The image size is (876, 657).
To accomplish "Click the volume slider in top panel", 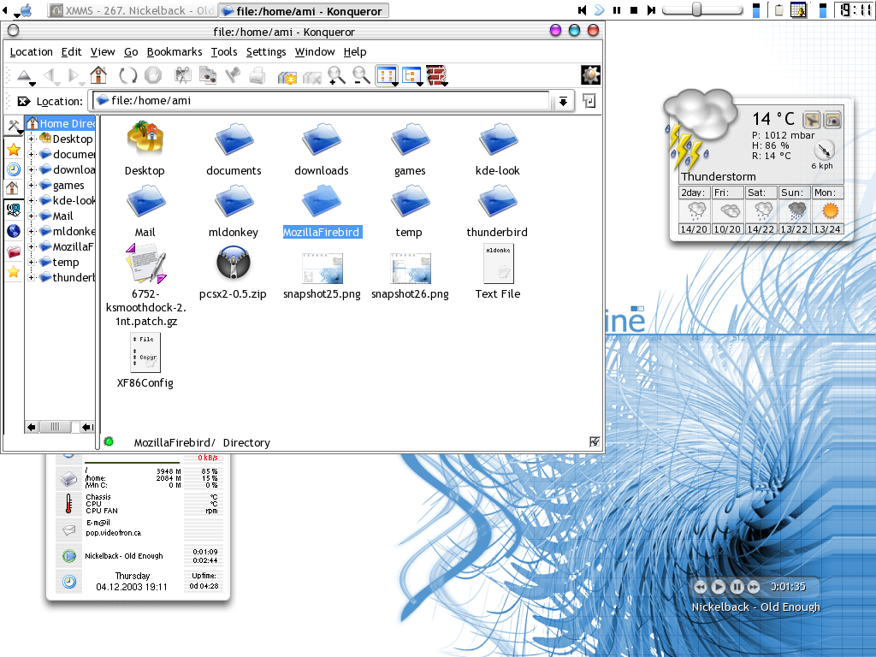I will point(702,10).
